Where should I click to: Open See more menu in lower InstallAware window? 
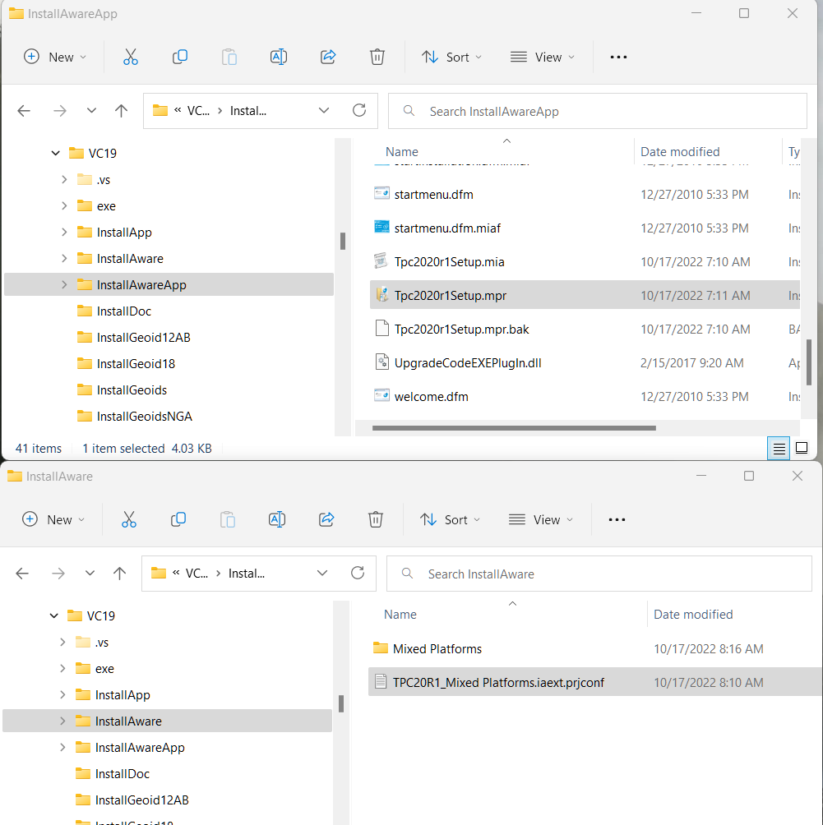point(617,519)
